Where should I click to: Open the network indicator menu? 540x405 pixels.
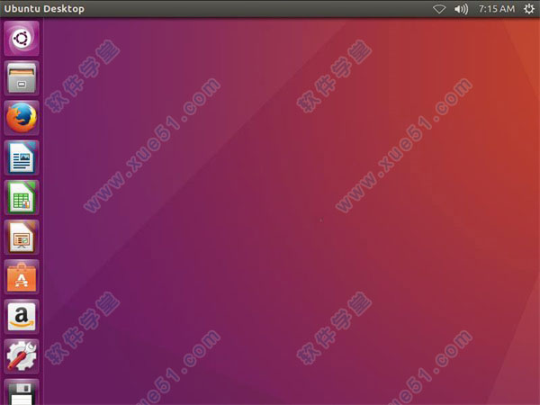pos(439,9)
